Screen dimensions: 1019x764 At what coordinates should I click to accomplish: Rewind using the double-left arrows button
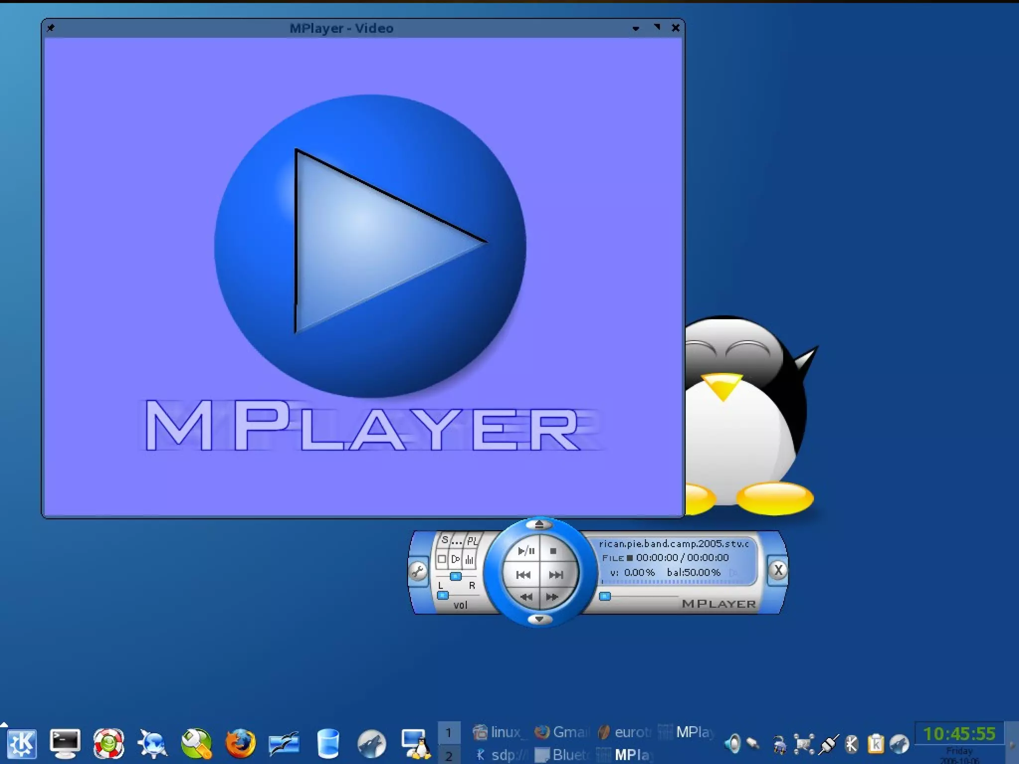tap(526, 597)
